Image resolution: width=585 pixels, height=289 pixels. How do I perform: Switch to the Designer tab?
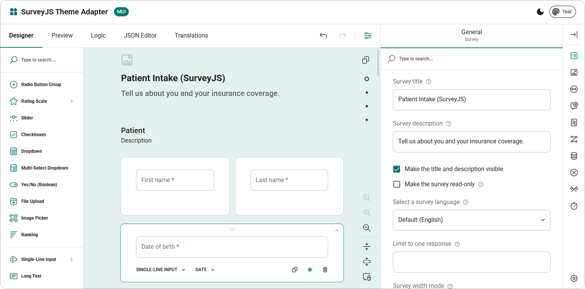[21, 36]
